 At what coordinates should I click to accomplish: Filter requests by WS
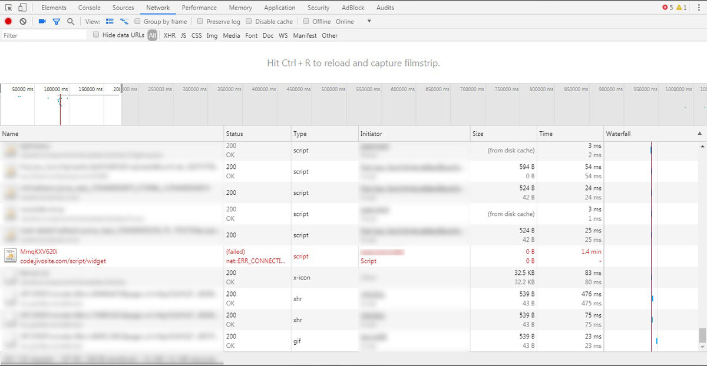(x=283, y=35)
